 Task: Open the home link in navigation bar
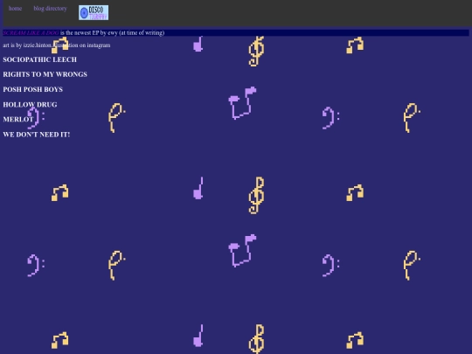click(15, 9)
